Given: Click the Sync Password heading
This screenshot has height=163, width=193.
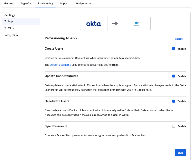Looking at the screenshot, I should coord(56,126).
